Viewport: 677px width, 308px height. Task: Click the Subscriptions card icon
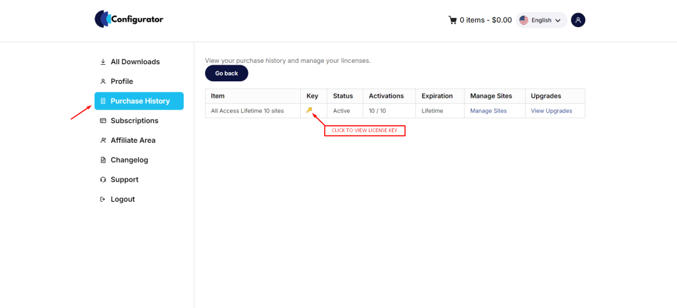pos(102,121)
